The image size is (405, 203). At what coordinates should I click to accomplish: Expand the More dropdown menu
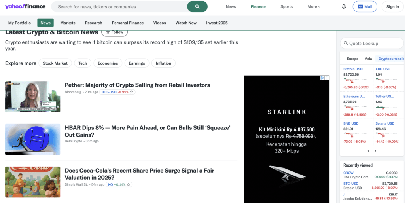[314, 7]
